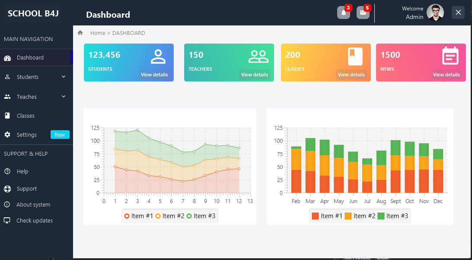This screenshot has height=260, width=472.
Task: Click the Teaches group sidebar icon
Action: click(x=7, y=97)
